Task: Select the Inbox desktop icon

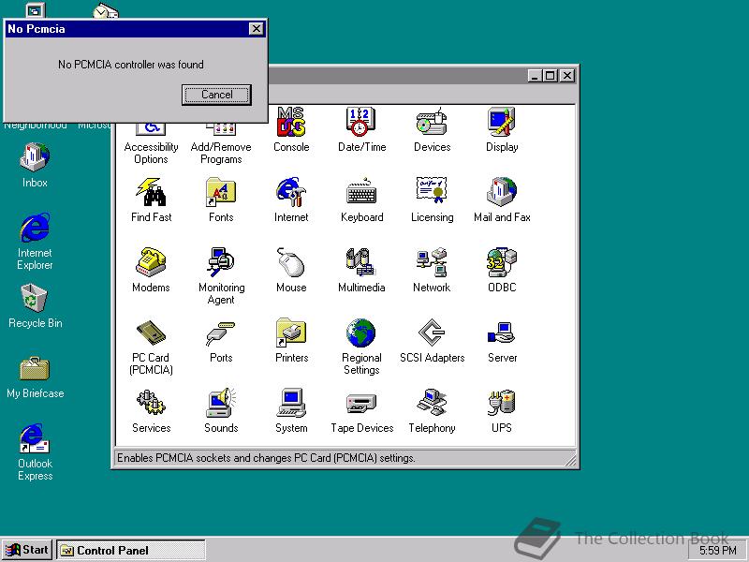Action: [35, 165]
